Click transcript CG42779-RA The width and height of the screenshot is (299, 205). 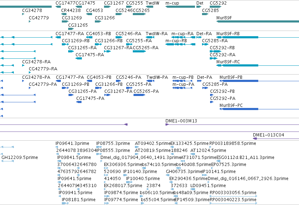tap(43, 69)
